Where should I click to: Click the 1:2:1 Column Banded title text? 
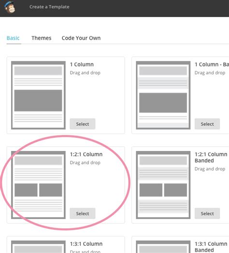[211, 157]
